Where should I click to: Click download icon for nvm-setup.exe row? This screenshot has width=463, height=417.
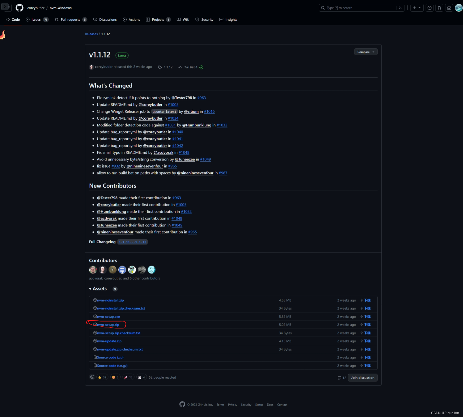pos(365,317)
